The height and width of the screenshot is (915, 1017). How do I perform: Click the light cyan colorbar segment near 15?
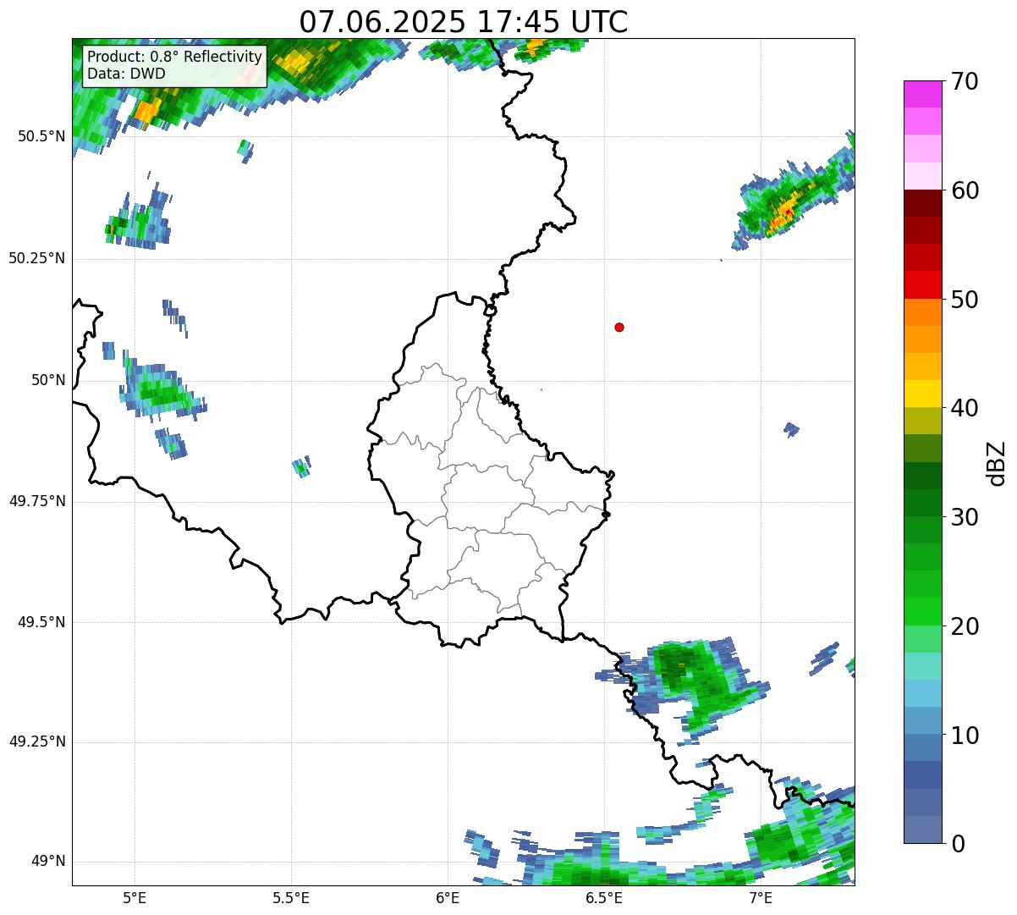(923, 666)
